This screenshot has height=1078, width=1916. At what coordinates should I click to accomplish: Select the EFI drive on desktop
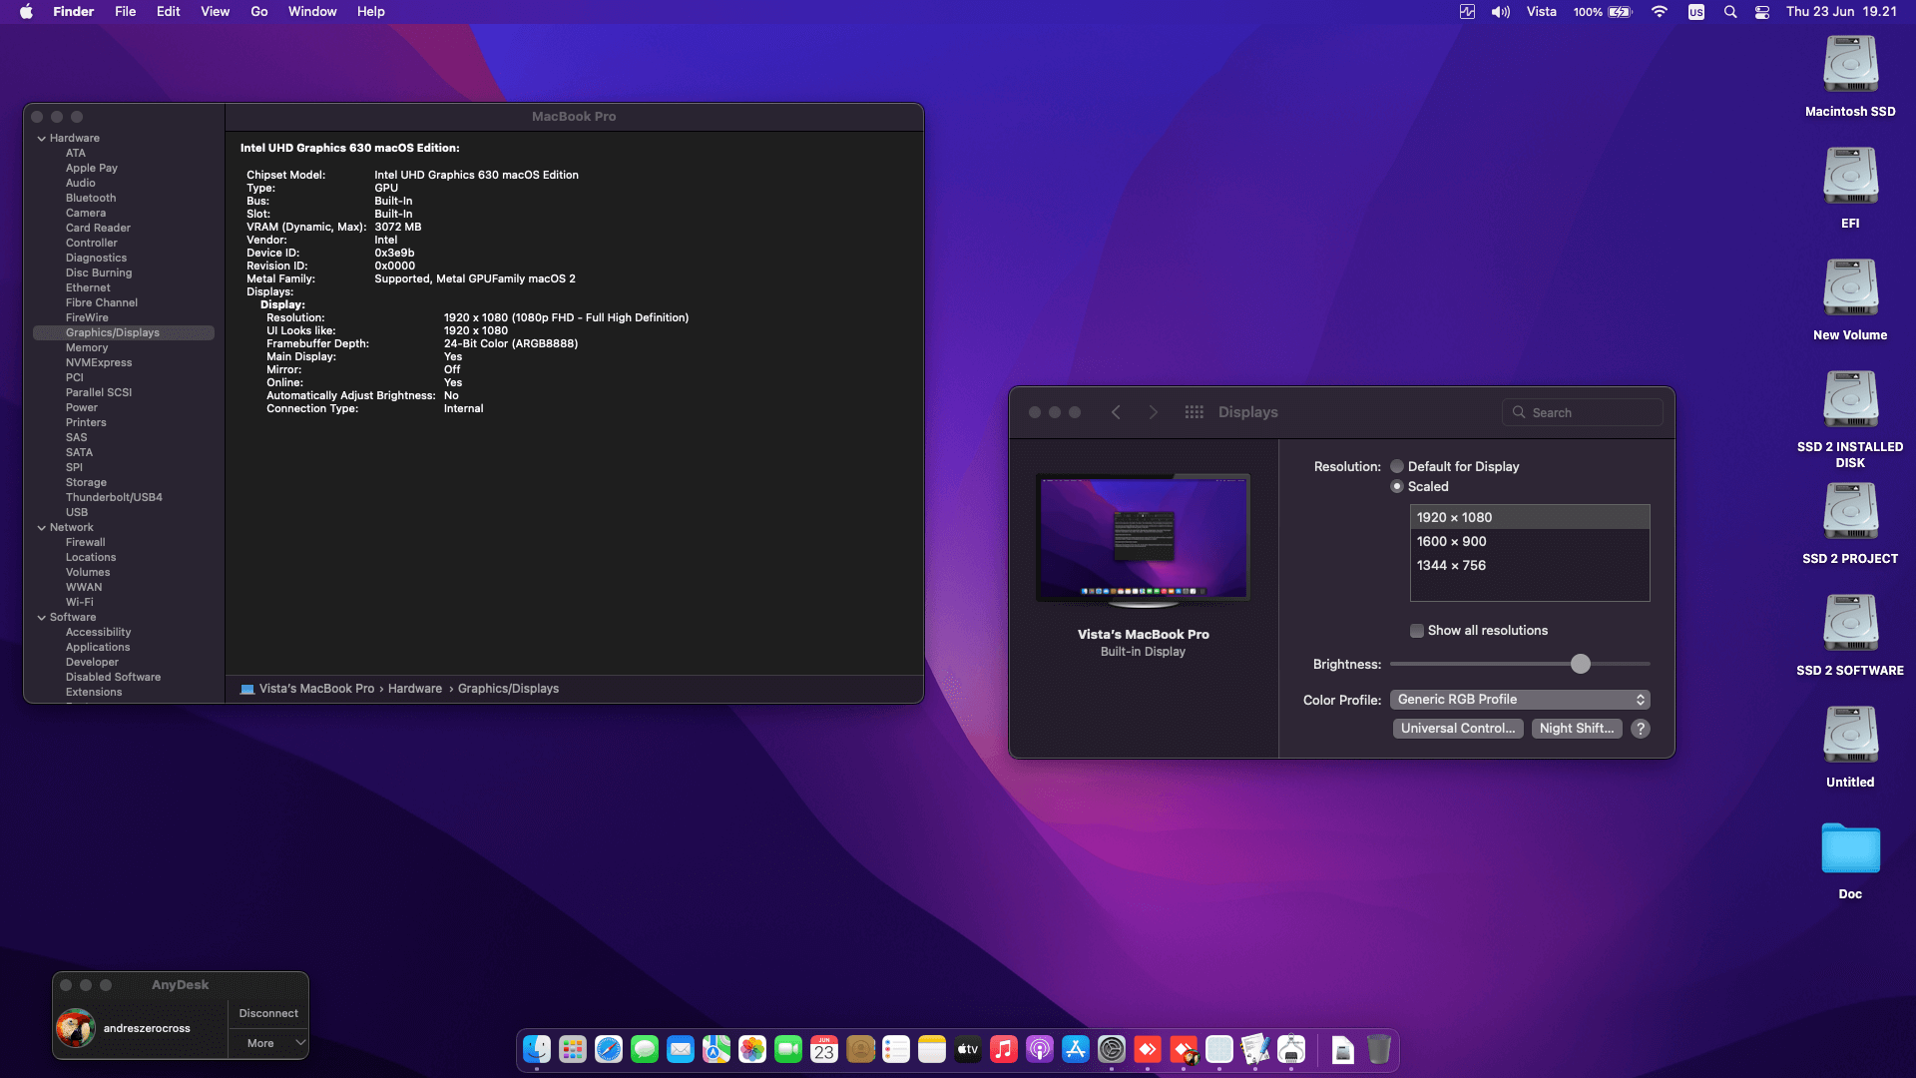(1850, 176)
